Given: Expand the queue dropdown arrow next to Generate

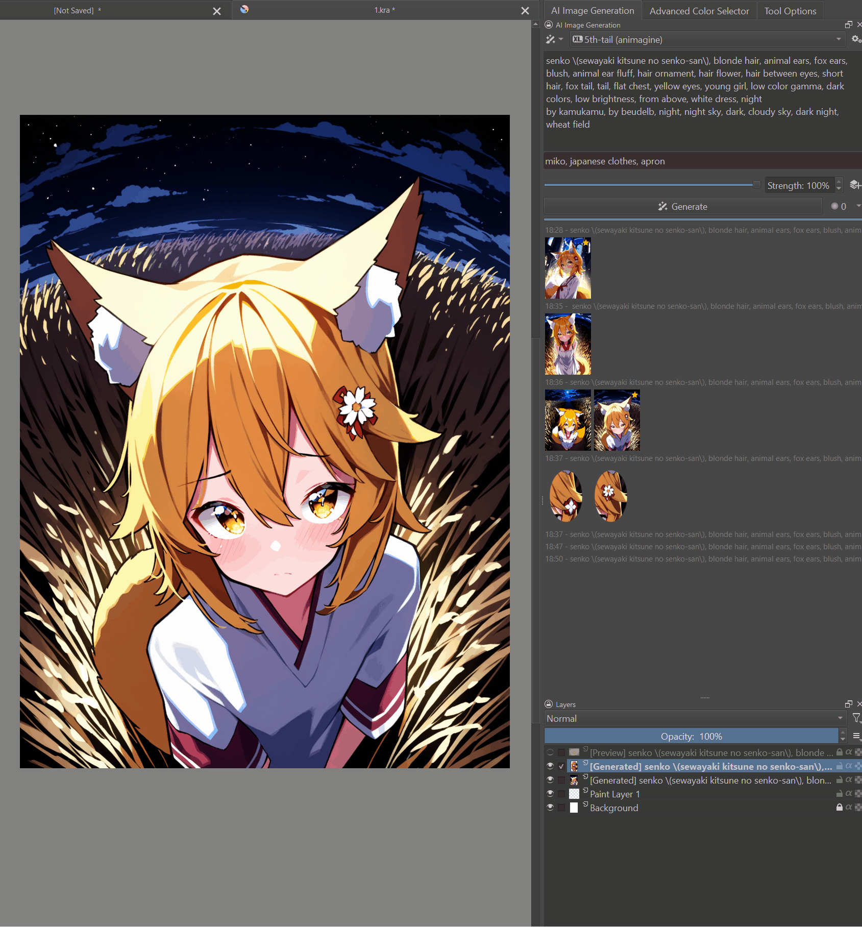Looking at the screenshot, I should [x=858, y=206].
